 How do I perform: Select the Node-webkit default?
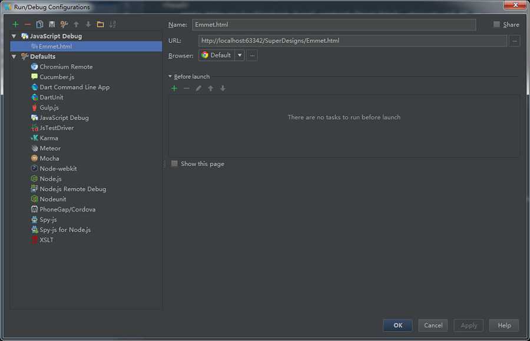[x=54, y=168]
